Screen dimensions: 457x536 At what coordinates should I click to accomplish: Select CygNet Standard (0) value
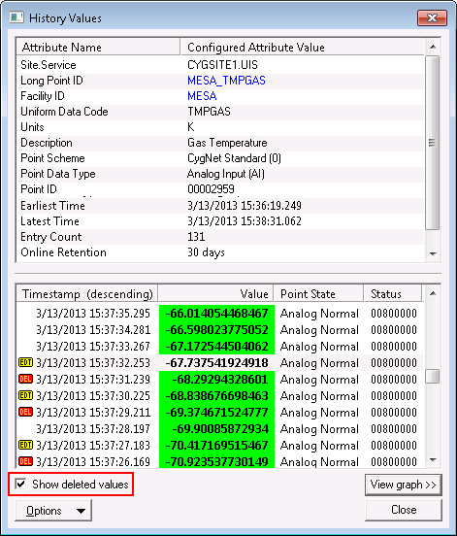click(234, 158)
